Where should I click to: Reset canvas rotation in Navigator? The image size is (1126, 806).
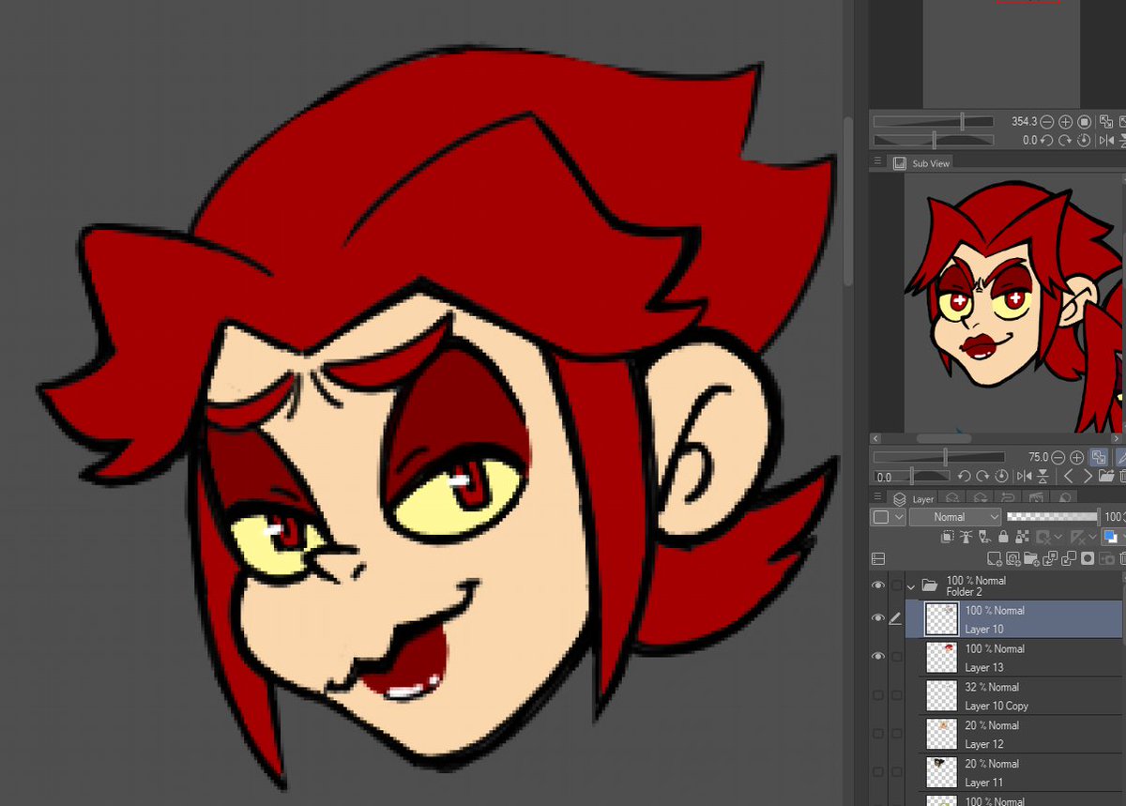[x=1085, y=141]
